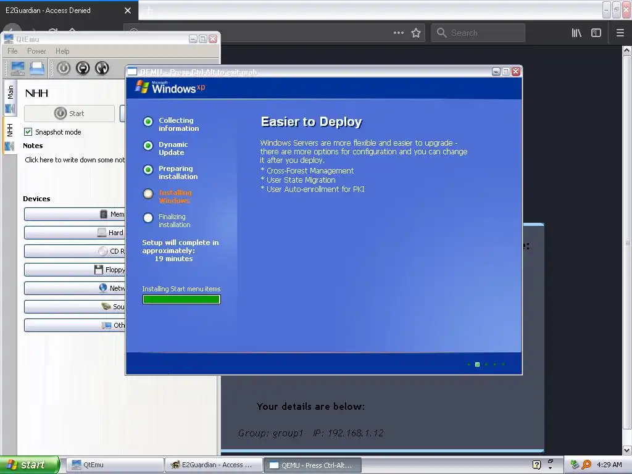632x474 pixels.
Task: Click the language bar help question icon
Action: point(536,465)
